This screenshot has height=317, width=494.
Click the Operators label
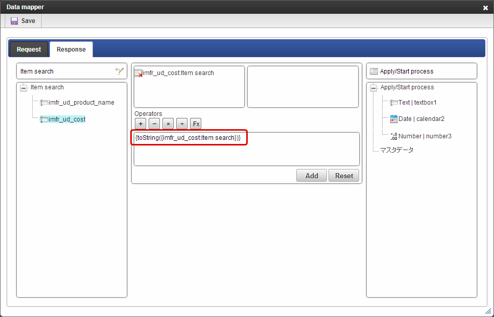tap(148, 114)
